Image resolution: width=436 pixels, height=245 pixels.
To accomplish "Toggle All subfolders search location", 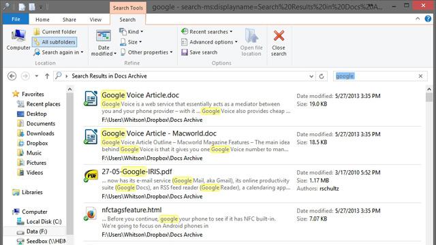I will tap(54, 42).
